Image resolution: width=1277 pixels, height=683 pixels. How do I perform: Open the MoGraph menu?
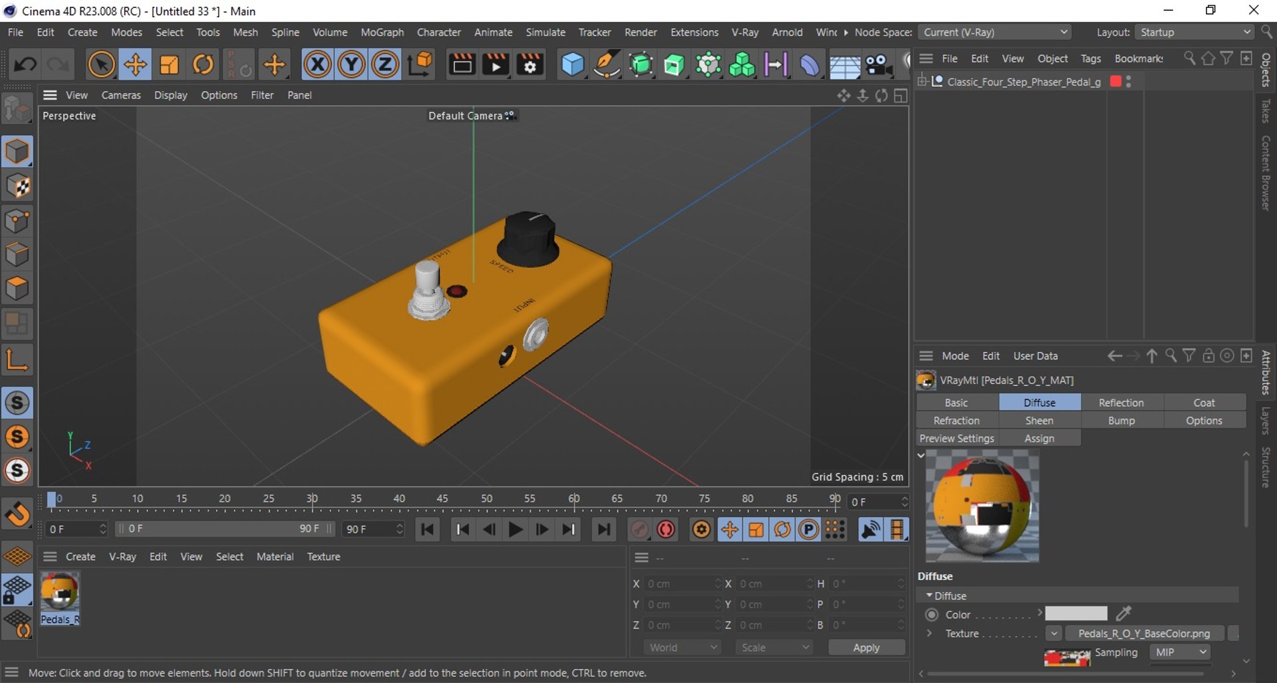(382, 32)
